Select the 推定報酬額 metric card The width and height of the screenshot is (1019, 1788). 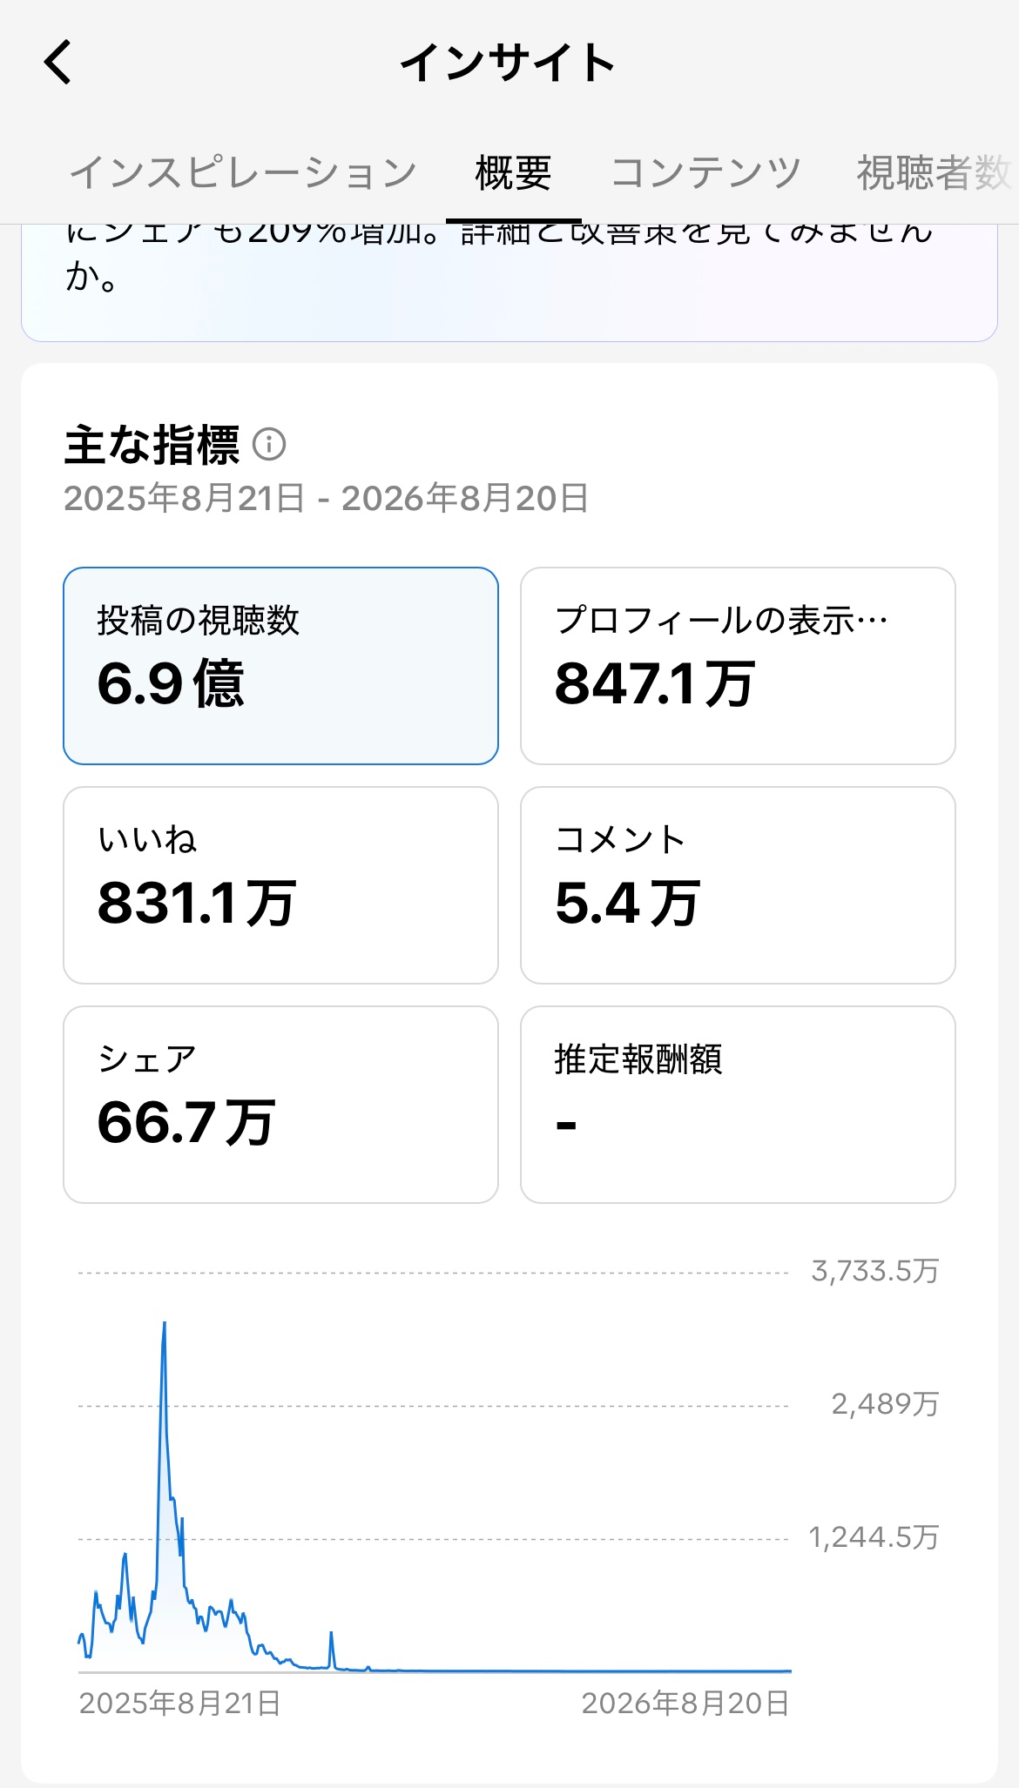click(738, 1105)
